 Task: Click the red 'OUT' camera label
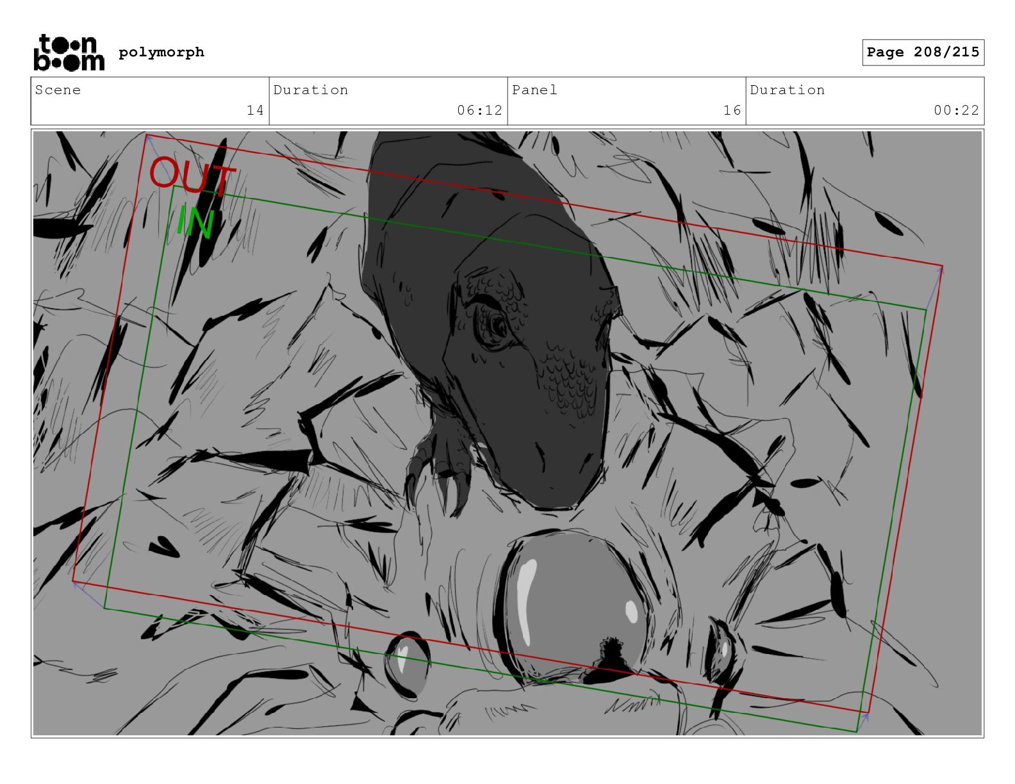click(x=192, y=176)
